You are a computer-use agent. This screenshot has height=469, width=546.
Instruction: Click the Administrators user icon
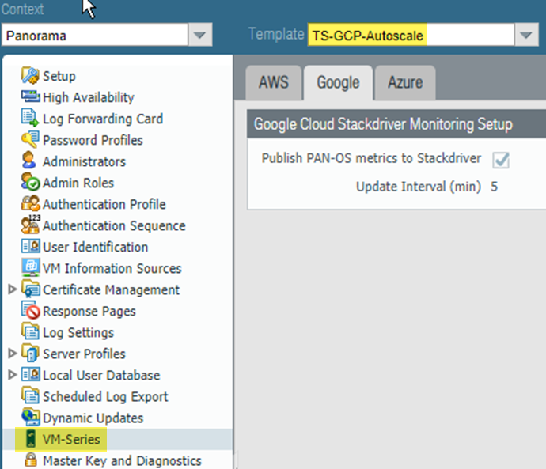pos(31,161)
